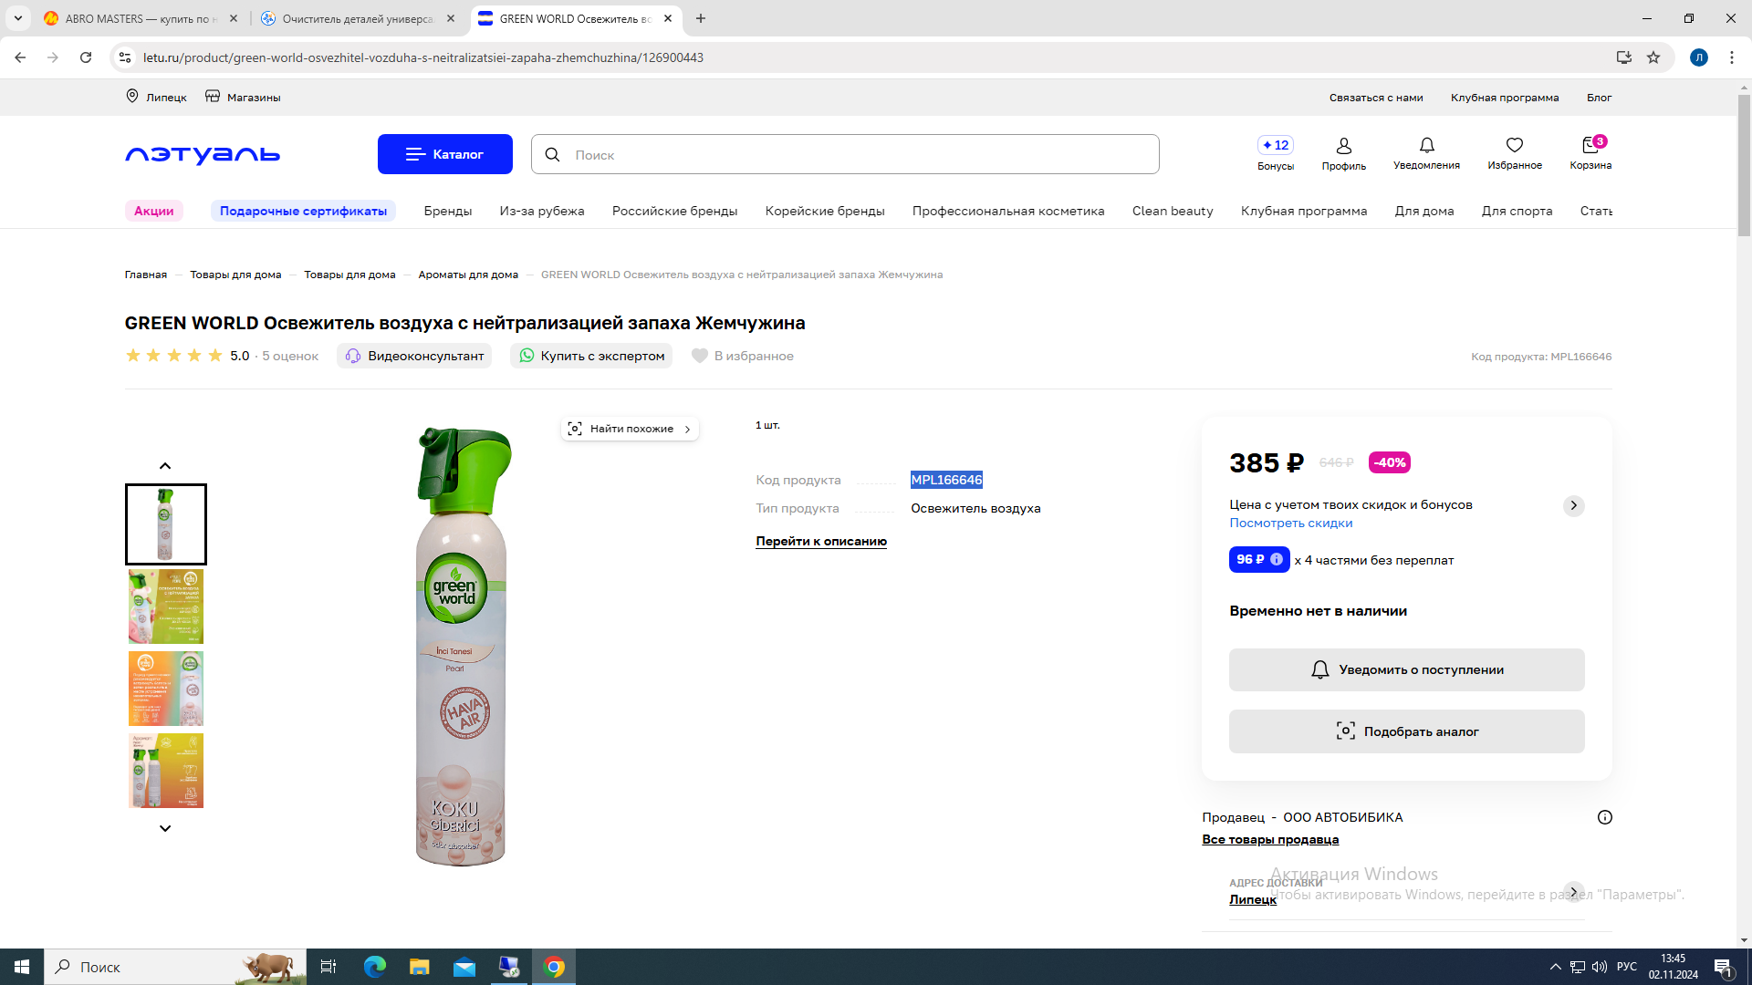Open Task View on the taskbar

pyautogui.click(x=328, y=967)
